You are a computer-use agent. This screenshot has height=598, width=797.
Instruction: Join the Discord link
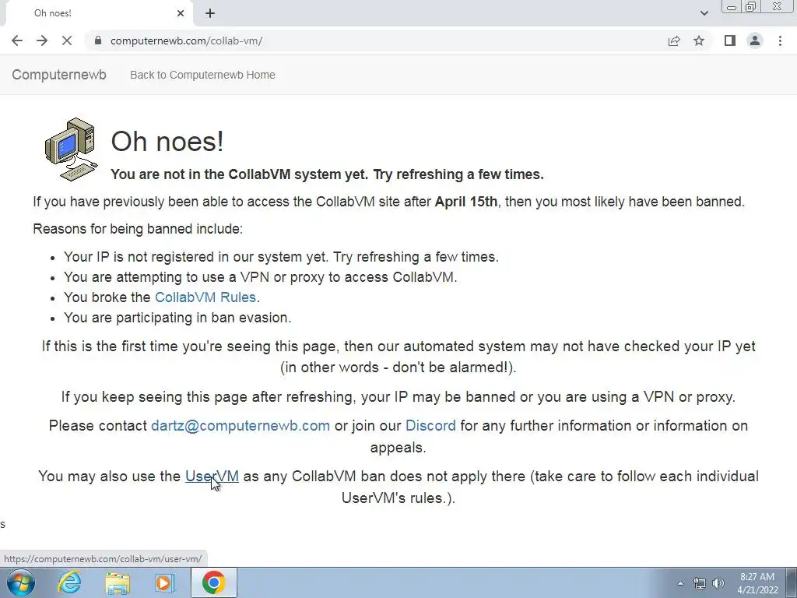pos(430,426)
